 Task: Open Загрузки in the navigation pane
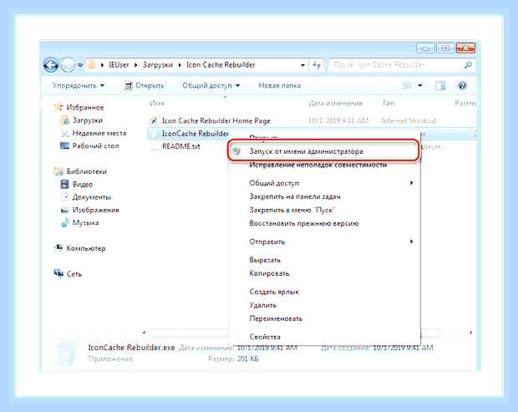click(88, 120)
